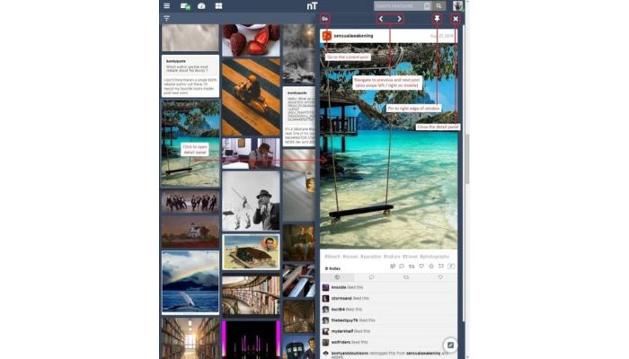Click the floating compose pencil button
This screenshot has height=359, width=629.
[x=450, y=345]
